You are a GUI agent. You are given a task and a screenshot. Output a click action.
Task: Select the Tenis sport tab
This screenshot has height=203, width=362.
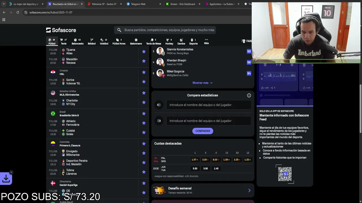point(64,41)
